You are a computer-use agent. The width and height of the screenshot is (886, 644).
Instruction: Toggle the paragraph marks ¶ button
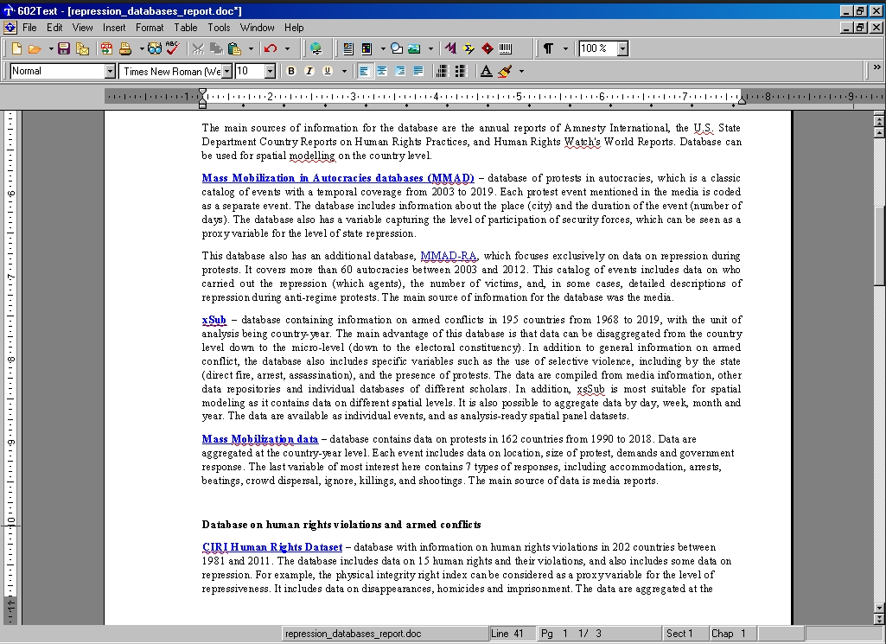click(548, 48)
